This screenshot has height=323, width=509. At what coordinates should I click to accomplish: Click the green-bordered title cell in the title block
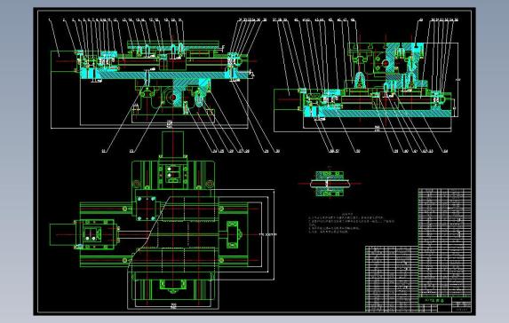pos(434,301)
